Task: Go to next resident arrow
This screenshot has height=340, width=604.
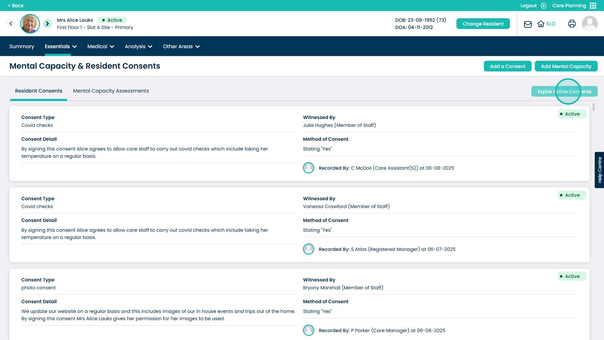Action: pyautogui.click(x=47, y=24)
